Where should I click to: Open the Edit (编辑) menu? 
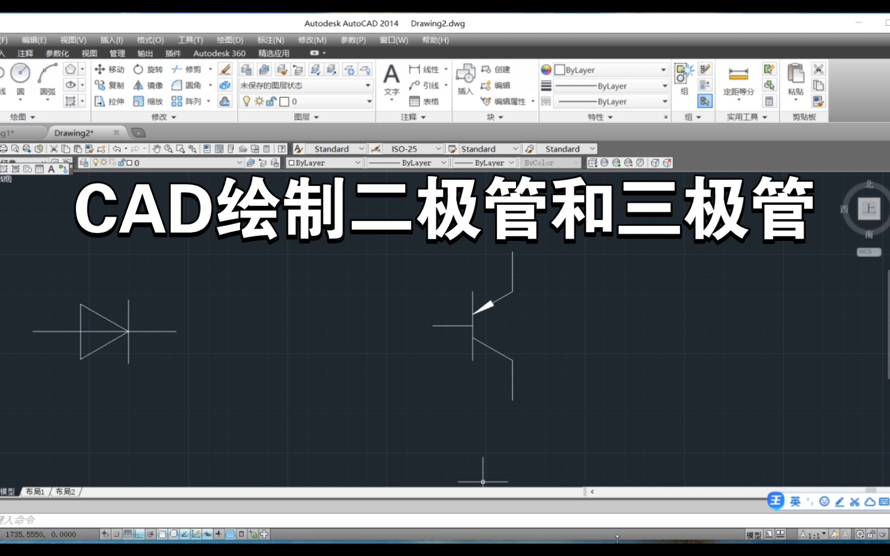(x=34, y=40)
